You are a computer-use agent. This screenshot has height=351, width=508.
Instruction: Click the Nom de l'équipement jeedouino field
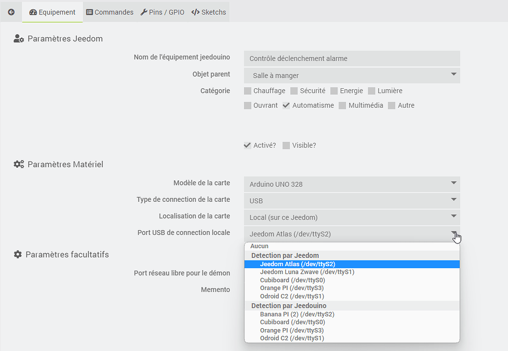352,58
